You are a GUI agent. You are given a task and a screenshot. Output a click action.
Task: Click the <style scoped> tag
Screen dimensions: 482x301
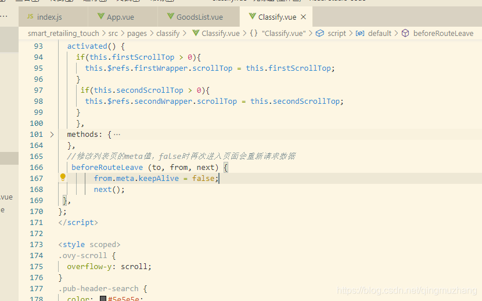pos(89,245)
